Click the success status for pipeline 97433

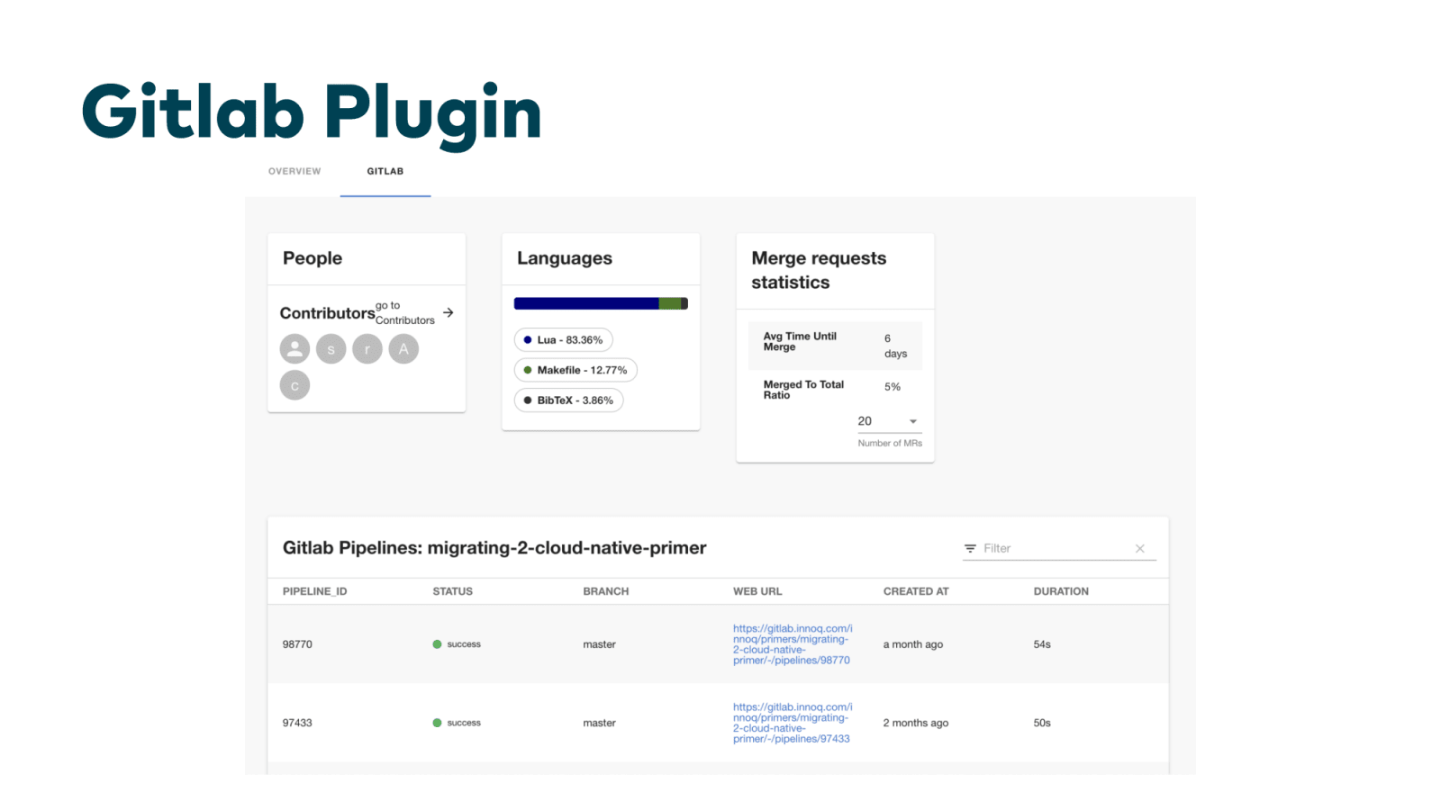pyautogui.click(x=457, y=723)
